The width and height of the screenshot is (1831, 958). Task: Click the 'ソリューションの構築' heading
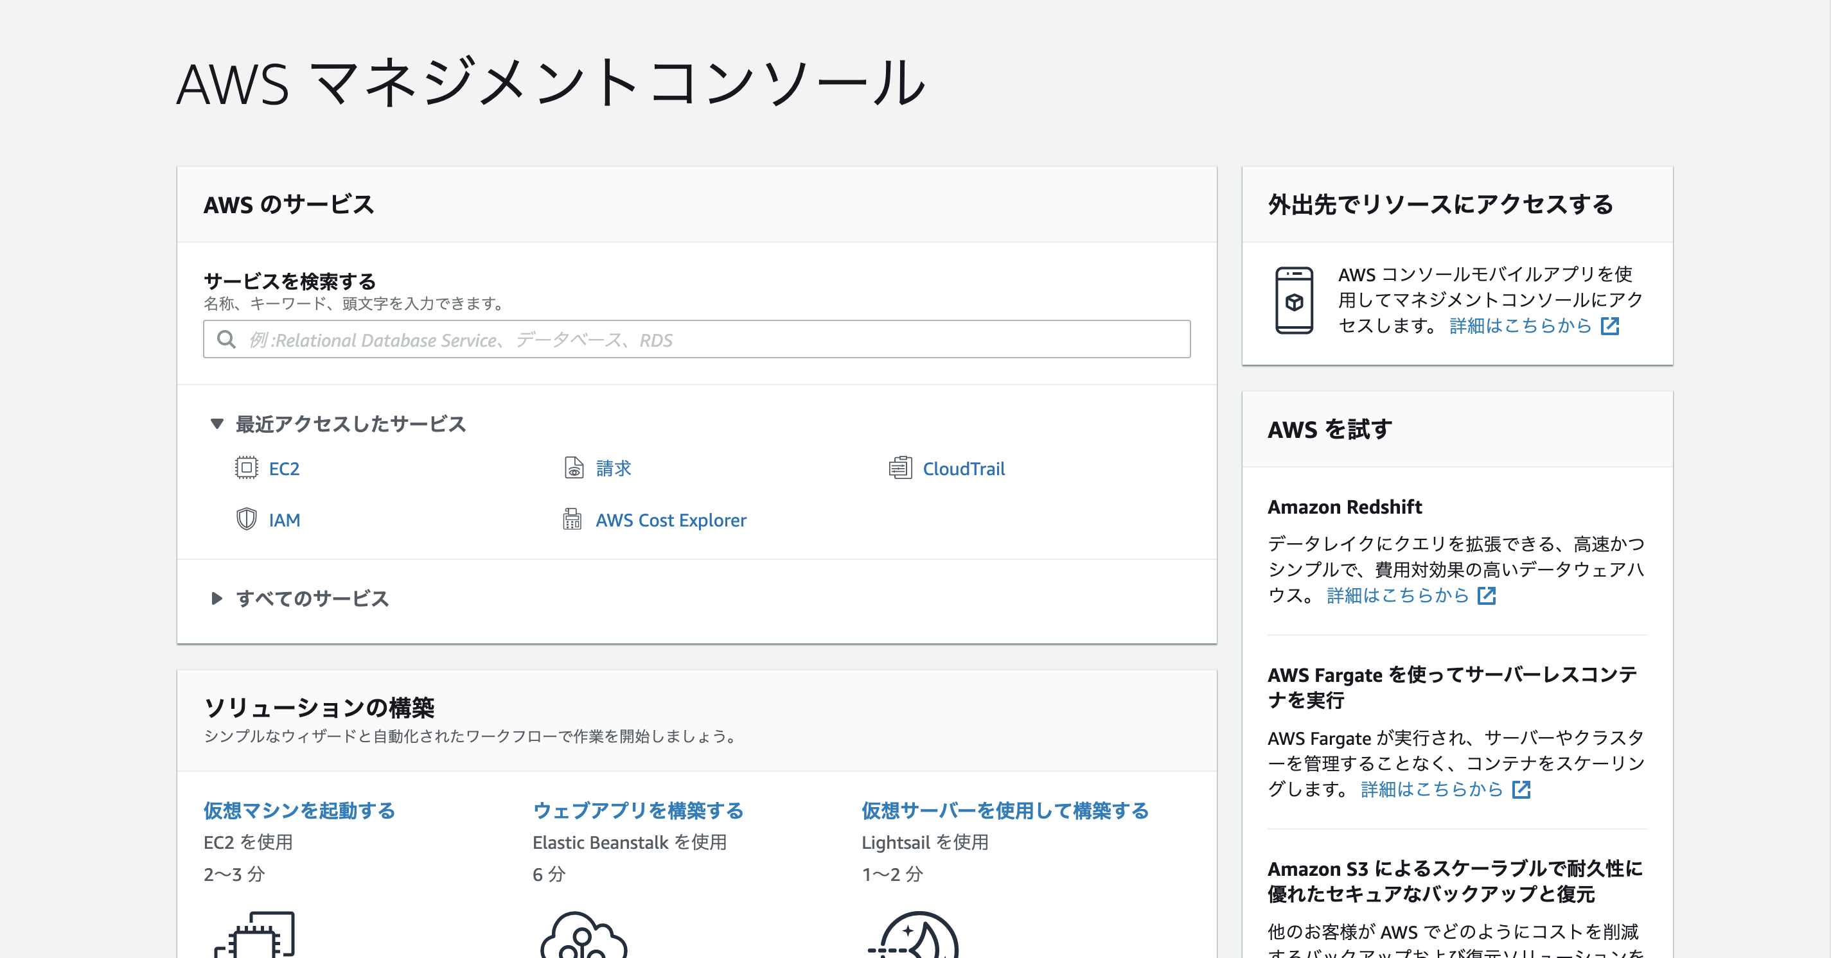[x=319, y=708]
